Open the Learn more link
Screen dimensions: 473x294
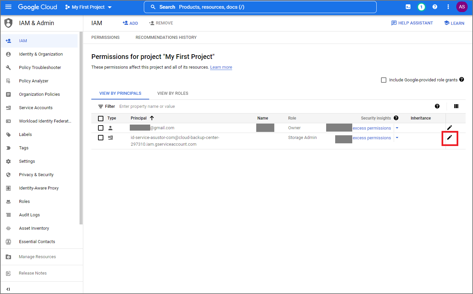221,67
